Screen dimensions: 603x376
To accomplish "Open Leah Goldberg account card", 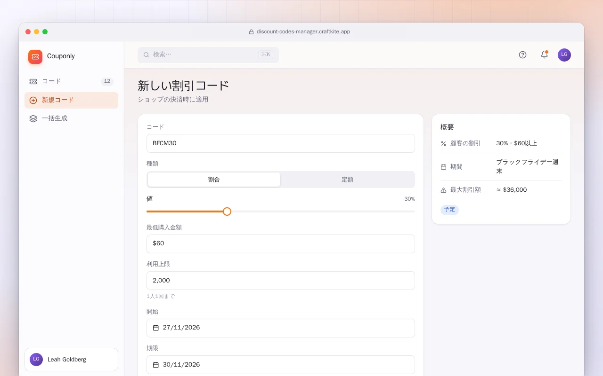I will pyautogui.click(x=71, y=360).
